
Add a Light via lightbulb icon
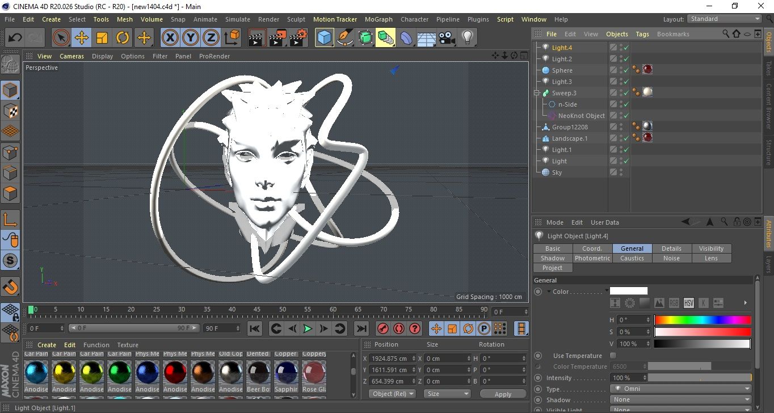pyautogui.click(x=467, y=38)
